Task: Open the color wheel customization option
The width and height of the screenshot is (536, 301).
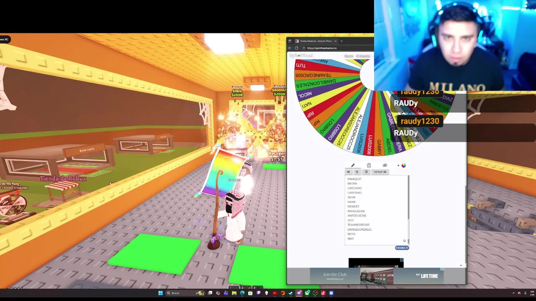Action: [403, 165]
